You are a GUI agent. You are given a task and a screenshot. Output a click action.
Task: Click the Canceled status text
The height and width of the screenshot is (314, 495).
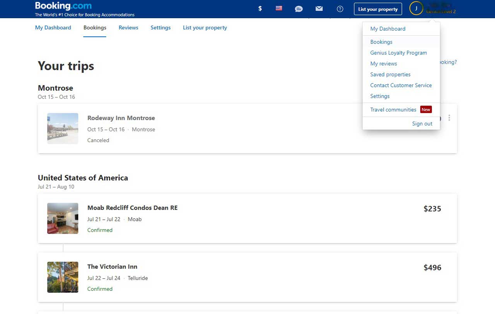98,140
